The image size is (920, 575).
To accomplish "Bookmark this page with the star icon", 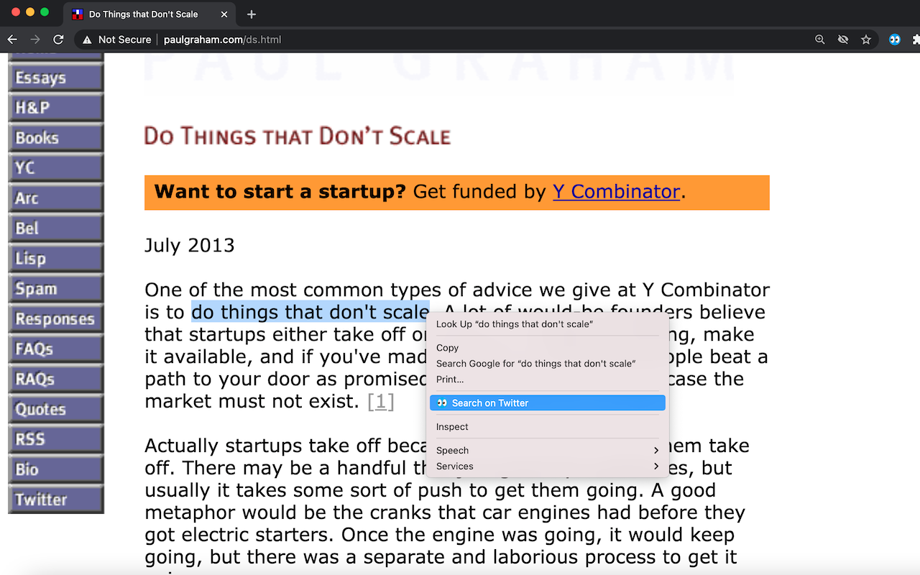I will click(x=866, y=40).
